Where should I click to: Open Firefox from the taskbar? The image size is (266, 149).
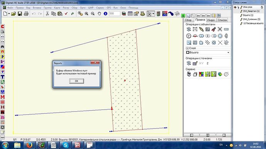pyautogui.click(x=29, y=145)
